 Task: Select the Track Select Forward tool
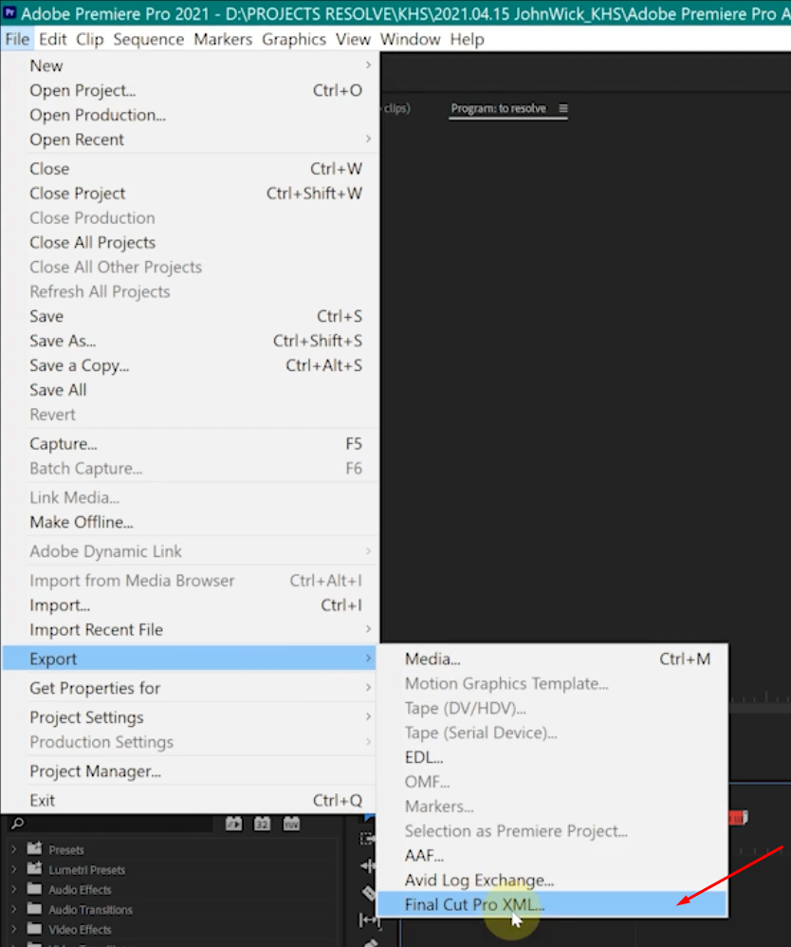click(x=367, y=839)
